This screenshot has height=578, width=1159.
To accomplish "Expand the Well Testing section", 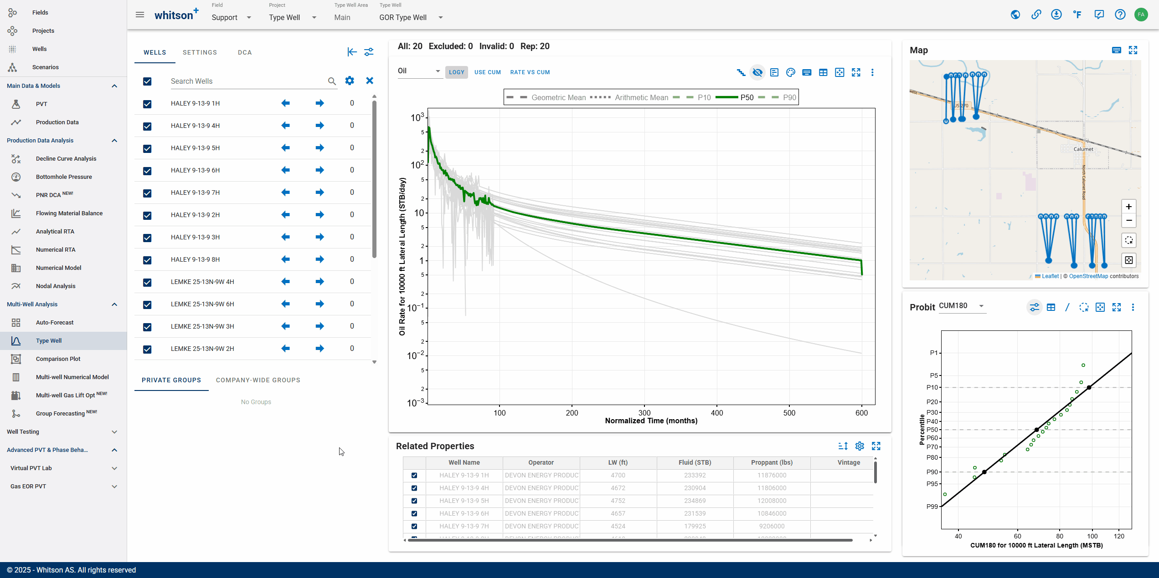I will (114, 431).
